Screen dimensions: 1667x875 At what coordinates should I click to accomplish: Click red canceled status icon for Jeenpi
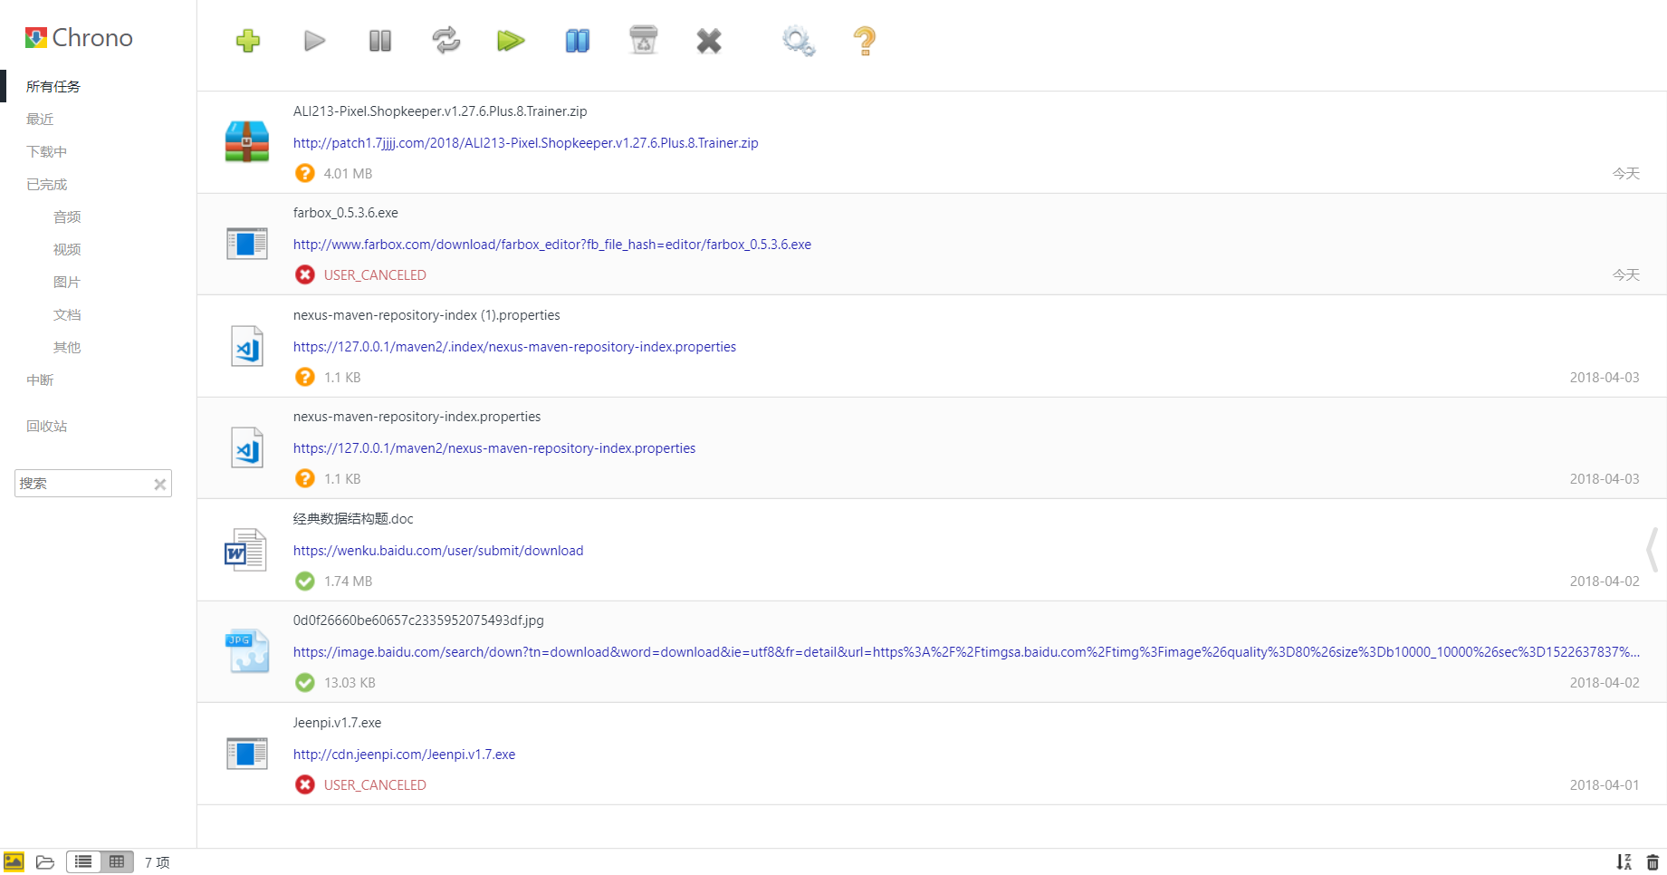click(305, 784)
